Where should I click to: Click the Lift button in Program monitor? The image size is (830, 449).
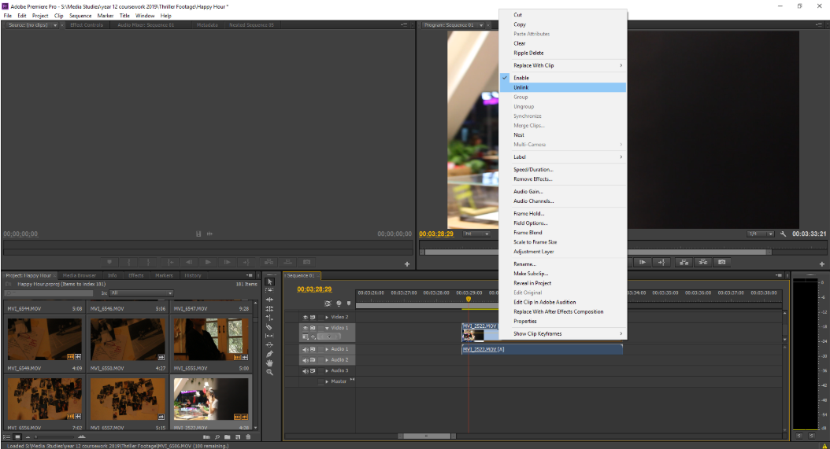point(684,263)
